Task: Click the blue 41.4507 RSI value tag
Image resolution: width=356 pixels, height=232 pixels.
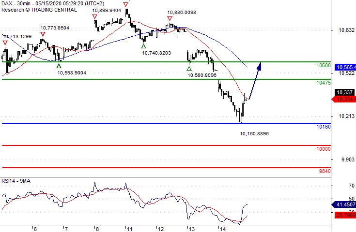Action: 344,204
